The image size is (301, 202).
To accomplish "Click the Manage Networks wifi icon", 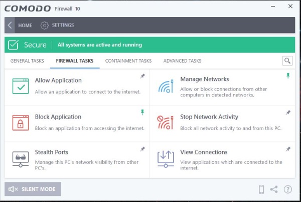I will click(166, 86).
